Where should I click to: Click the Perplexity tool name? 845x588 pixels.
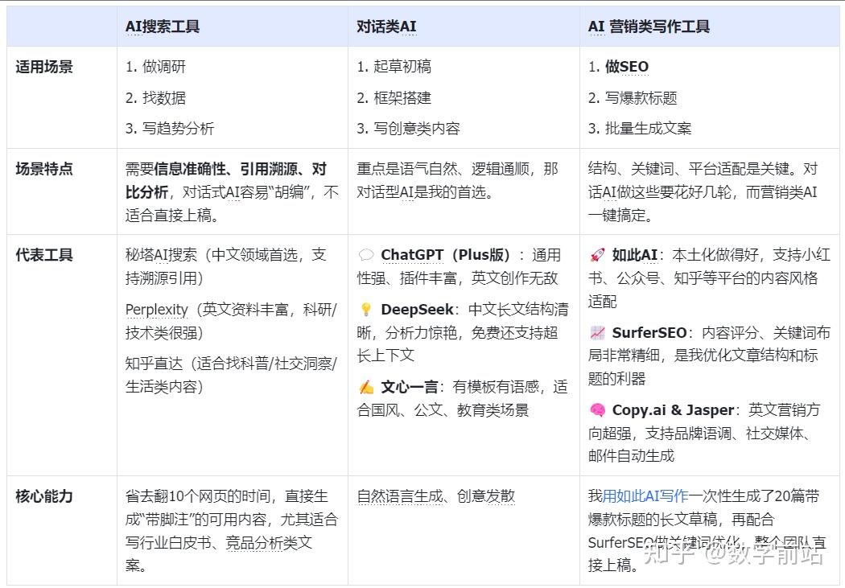click(x=156, y=310)
